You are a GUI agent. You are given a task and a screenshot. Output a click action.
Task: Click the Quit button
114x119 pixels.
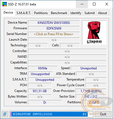pos(103,114)
